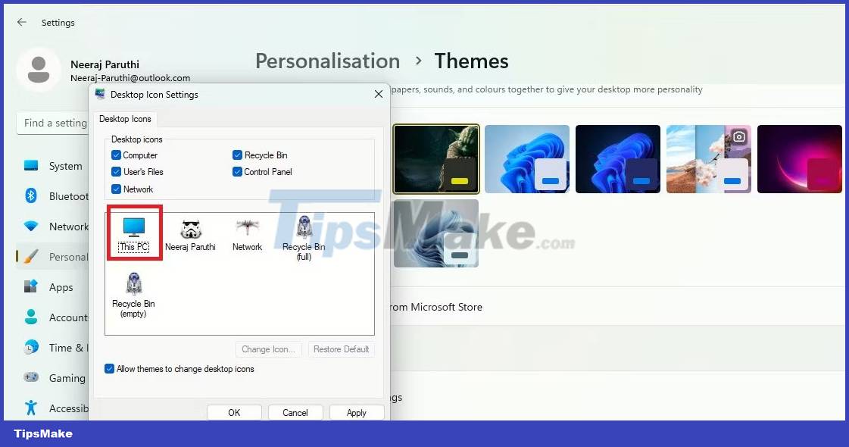
Task: Disable the Control Panel desktop icon
Action: [x=238, y=172]
